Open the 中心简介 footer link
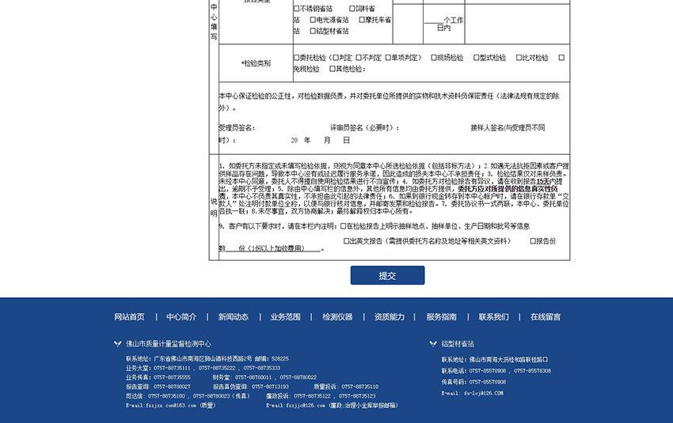673x423 pixels. pyautogui.click(x=181, y=317)
